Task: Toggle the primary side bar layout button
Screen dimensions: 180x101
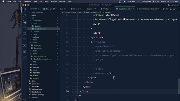Action: [169, 5]
